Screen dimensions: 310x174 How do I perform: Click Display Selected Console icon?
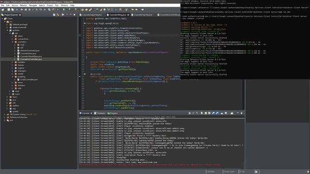[226, 113]
